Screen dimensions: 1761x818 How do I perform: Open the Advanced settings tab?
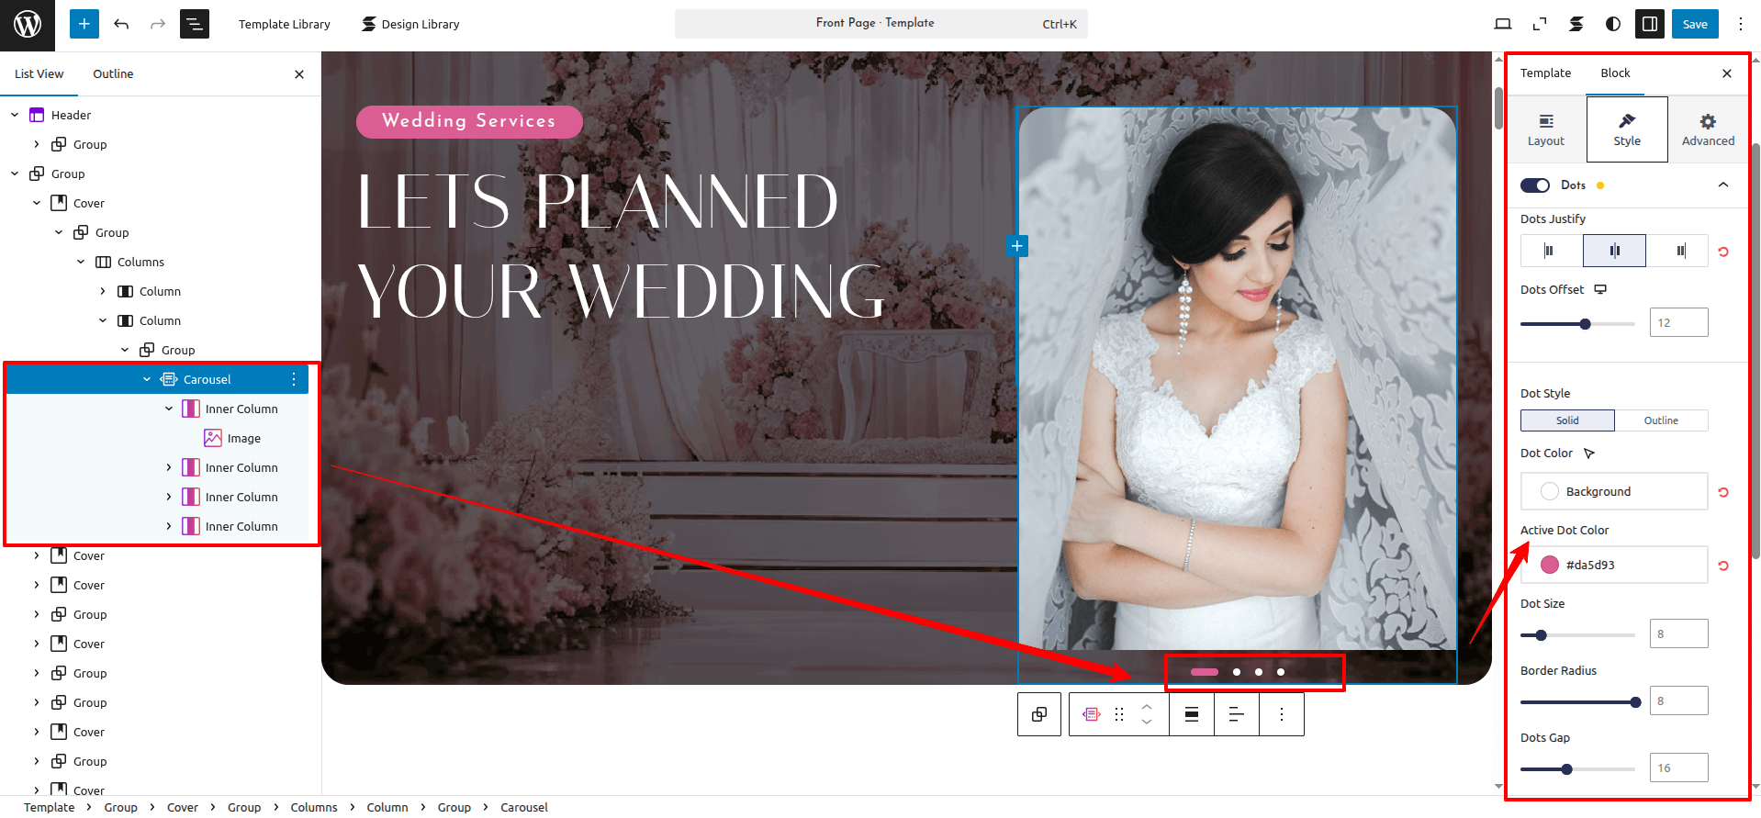coord(1708,129)
